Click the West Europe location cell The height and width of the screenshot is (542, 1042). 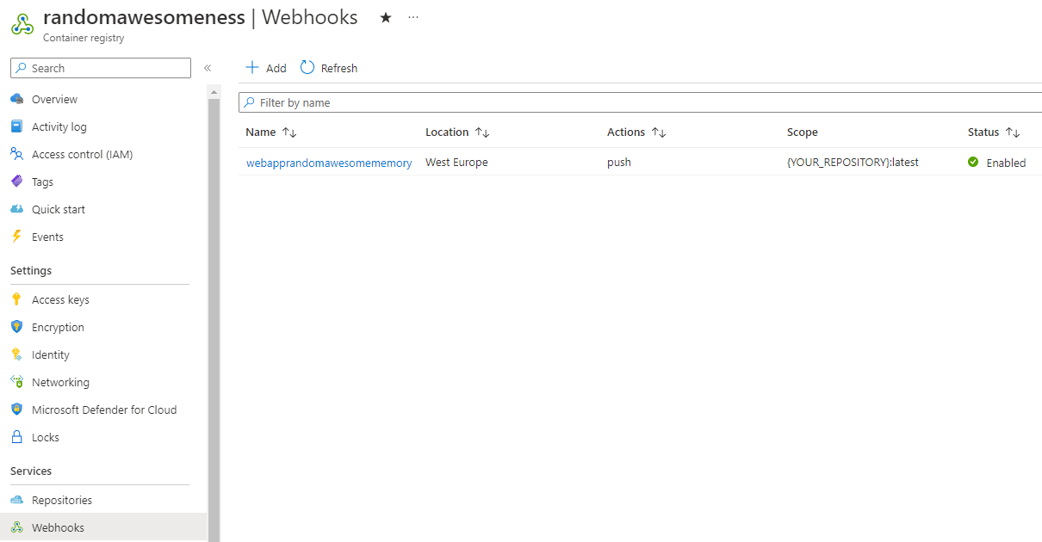(x=456, y=162)
